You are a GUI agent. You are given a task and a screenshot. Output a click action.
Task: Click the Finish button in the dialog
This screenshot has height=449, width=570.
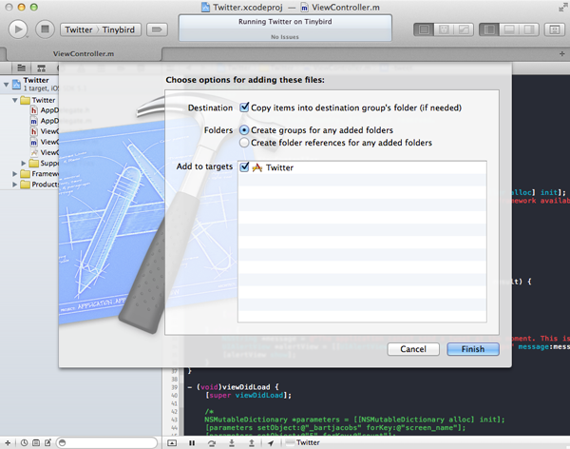pyautogui.click(x=472, y=349)
